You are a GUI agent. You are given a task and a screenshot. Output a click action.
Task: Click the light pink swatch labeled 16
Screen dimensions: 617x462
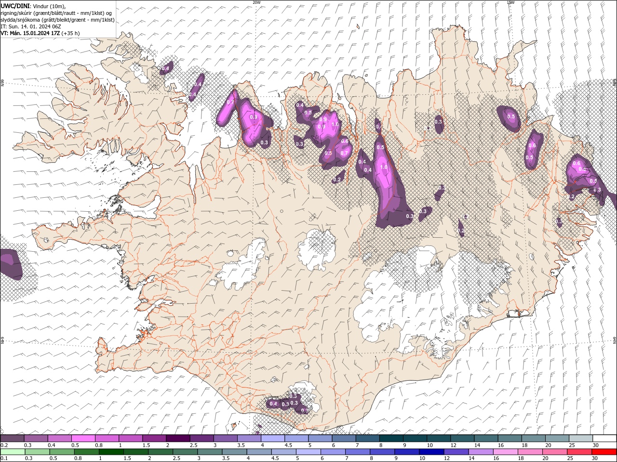click(x=506, y=452)
